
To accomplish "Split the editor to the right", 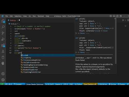I will point(128,20).
